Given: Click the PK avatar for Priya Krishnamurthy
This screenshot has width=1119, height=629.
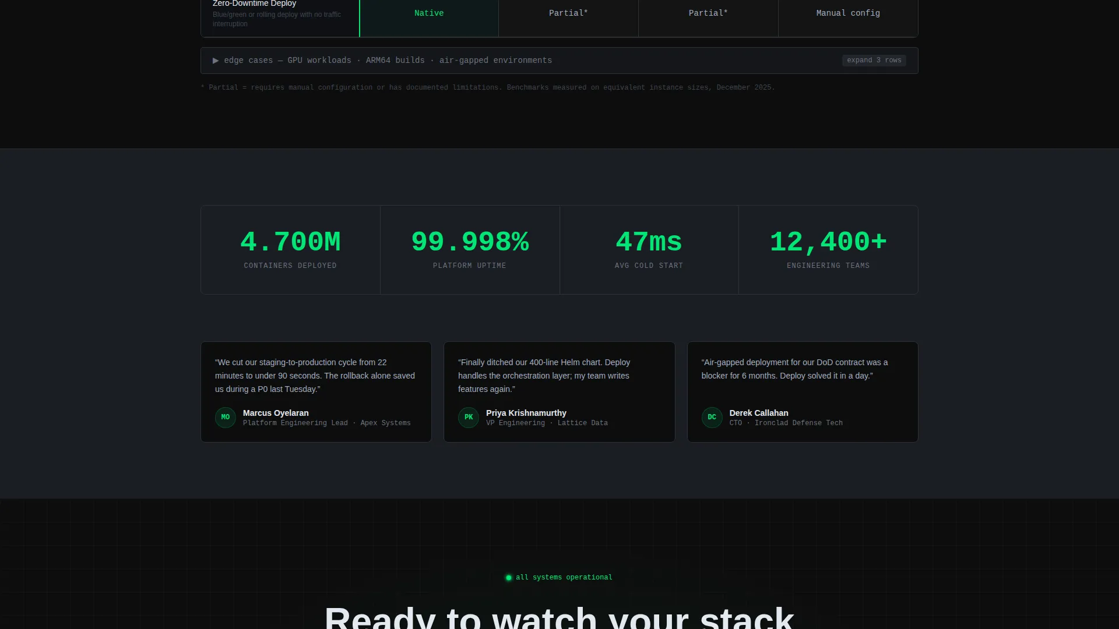Looking at the screenshot, I should (469, 418).
